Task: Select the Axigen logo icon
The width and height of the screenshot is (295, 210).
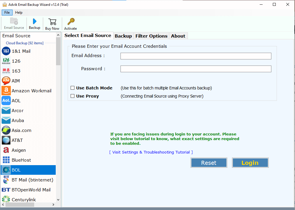Action: click(6, 150)
